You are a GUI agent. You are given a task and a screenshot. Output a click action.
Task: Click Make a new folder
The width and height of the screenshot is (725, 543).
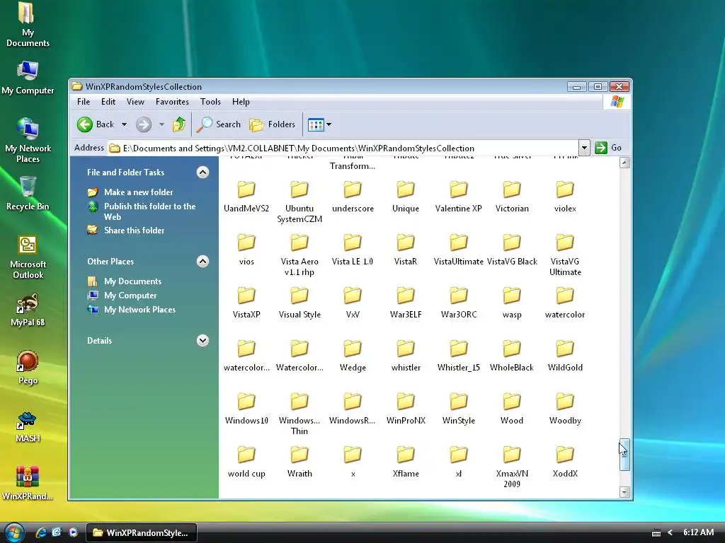[138, 192]
